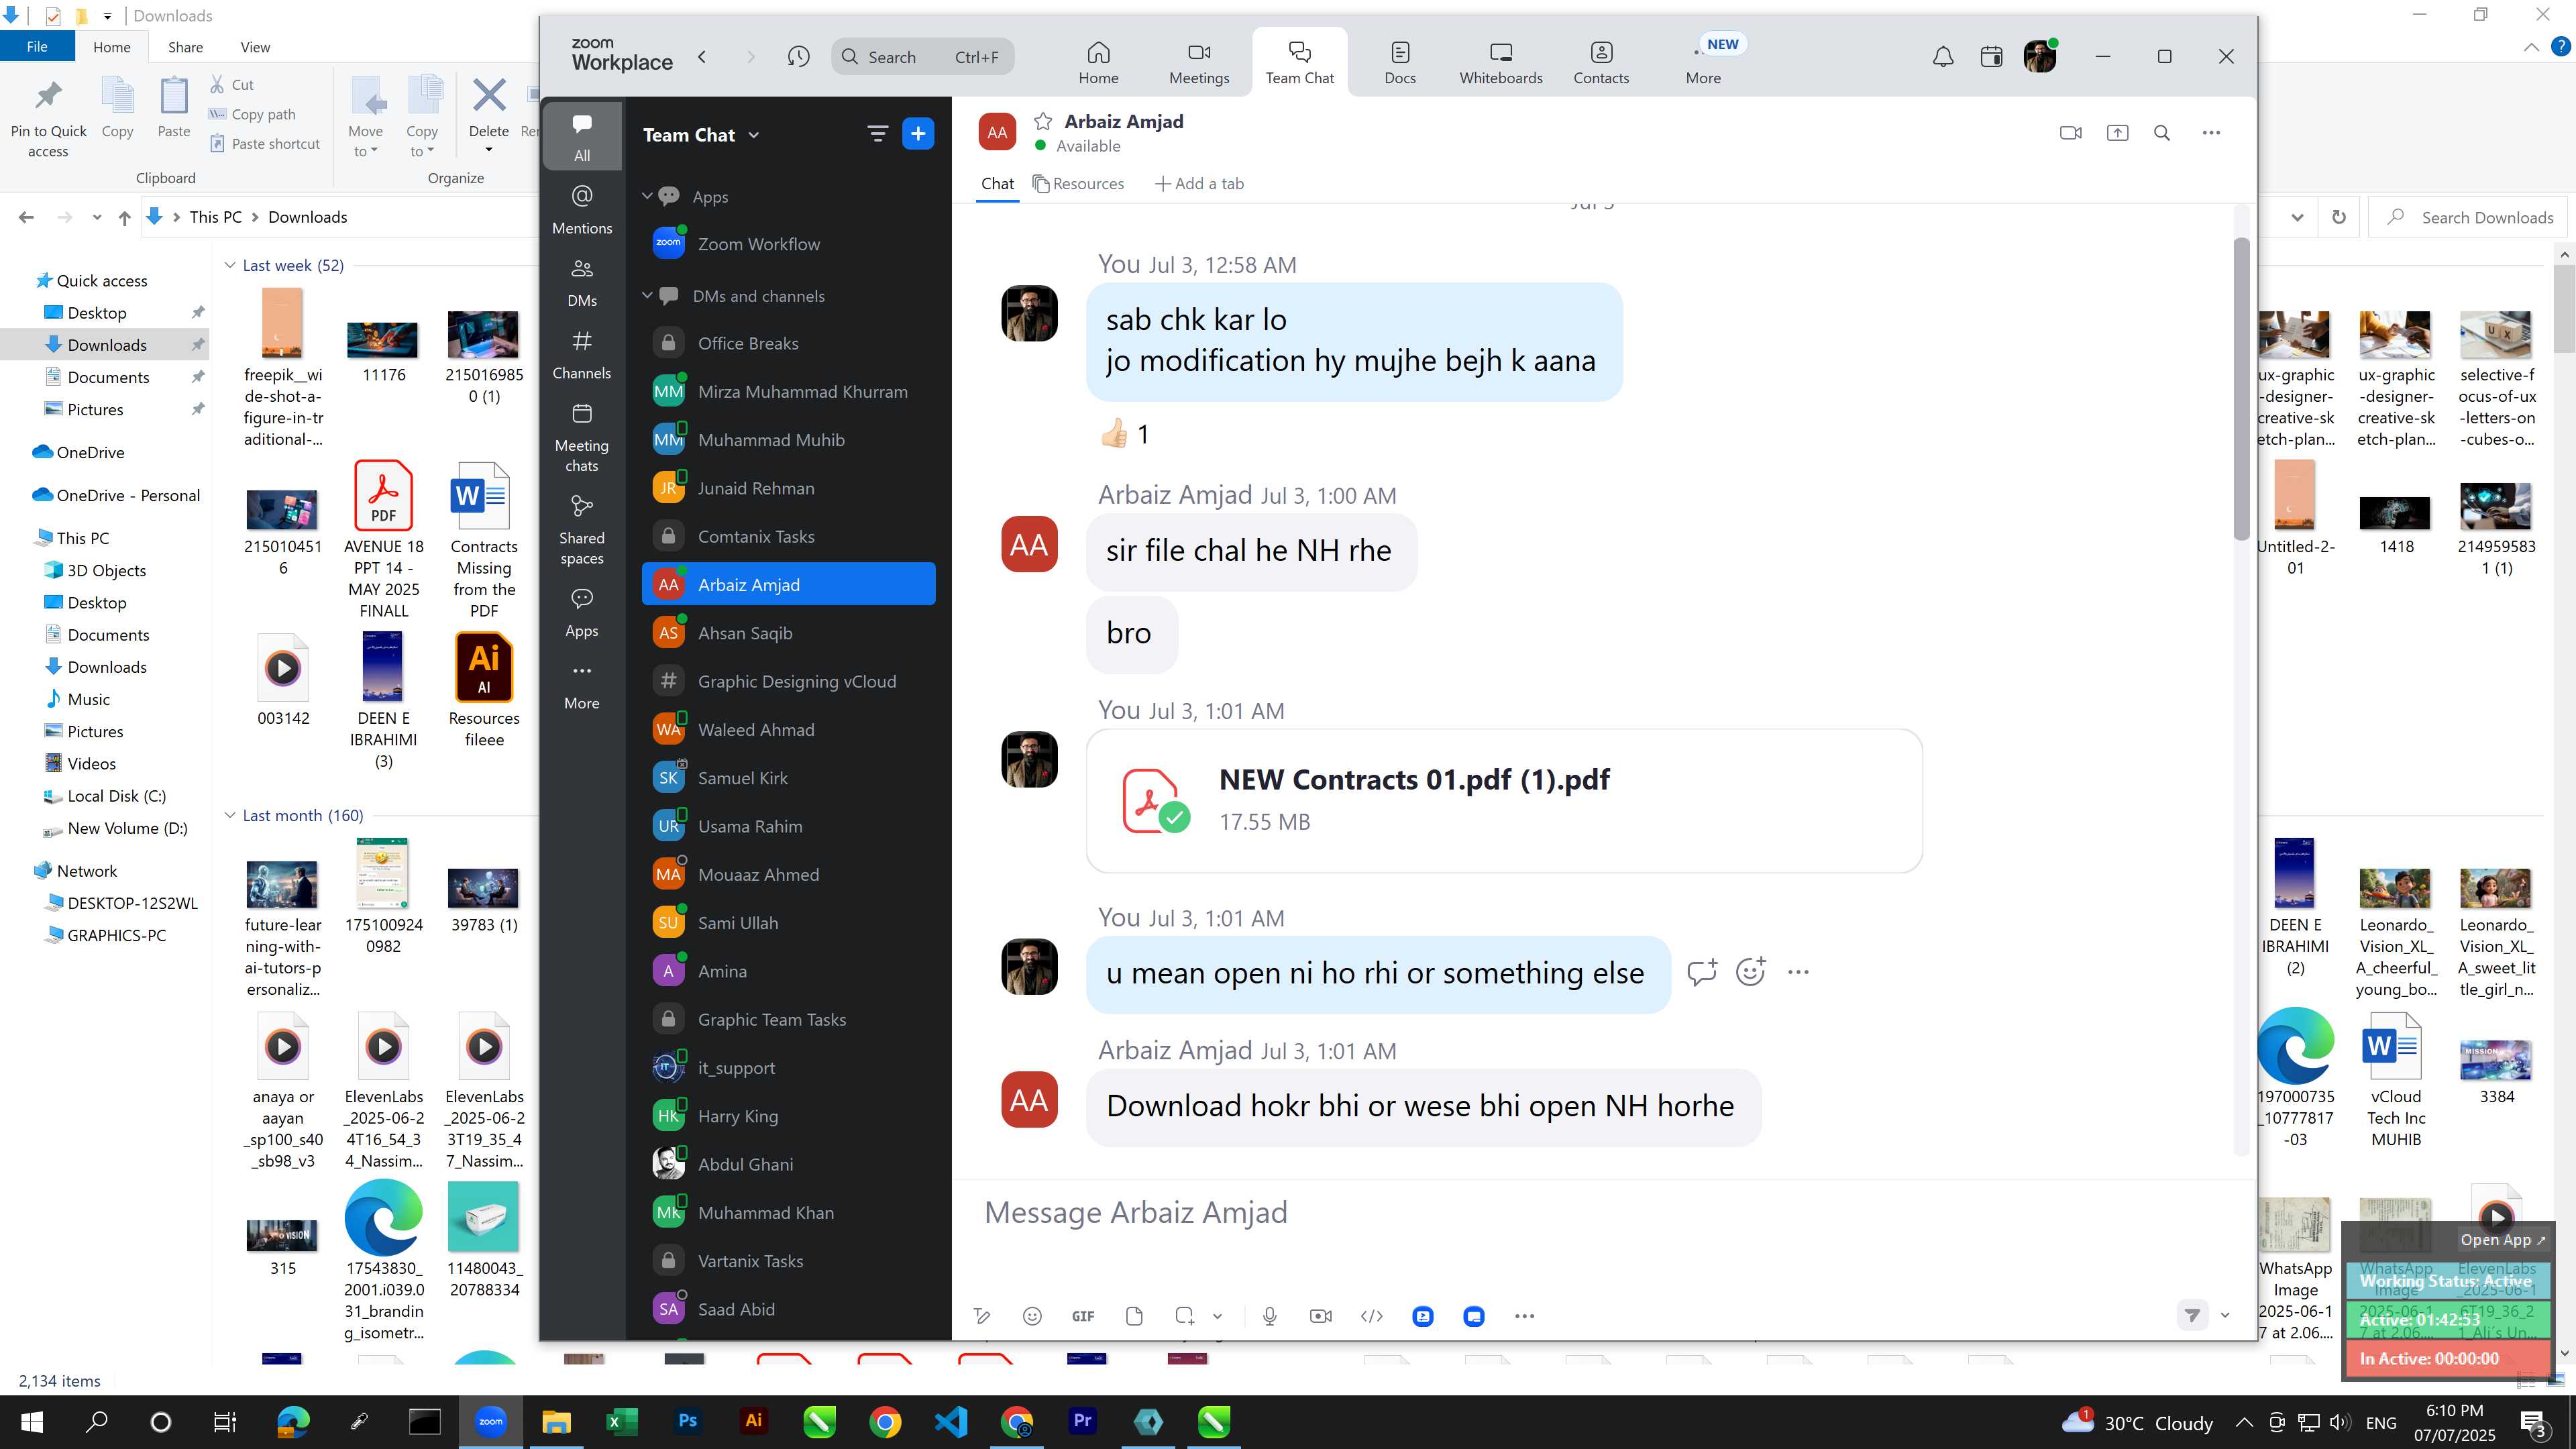Go back in Zoom navigation

[x=702, y=57]
